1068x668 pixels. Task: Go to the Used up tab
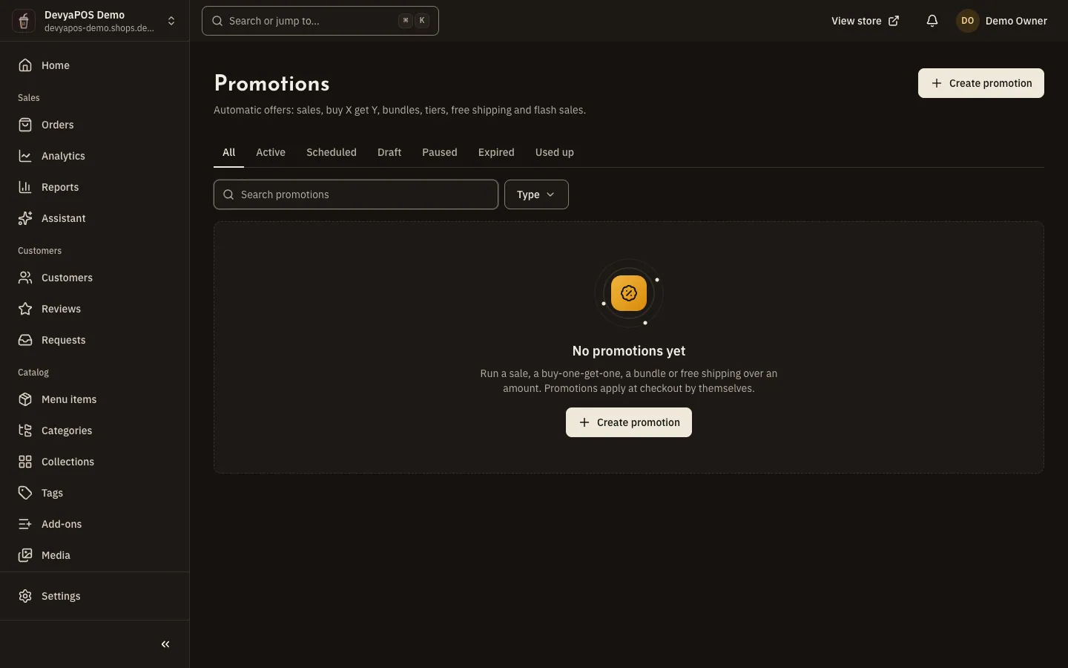click(555, 152)
